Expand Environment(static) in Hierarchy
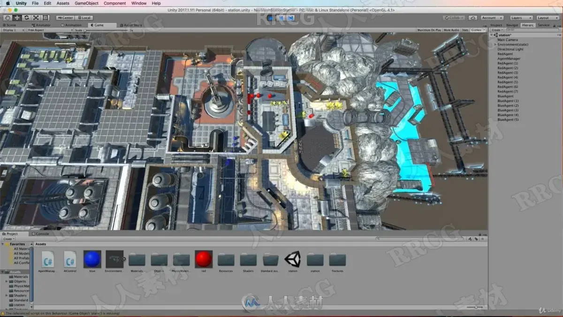The image size is (563, 317). click(x=495, y=45)
